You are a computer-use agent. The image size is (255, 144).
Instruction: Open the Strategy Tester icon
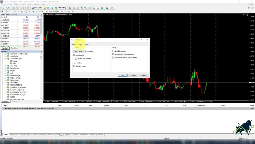(x=28, y=8)
